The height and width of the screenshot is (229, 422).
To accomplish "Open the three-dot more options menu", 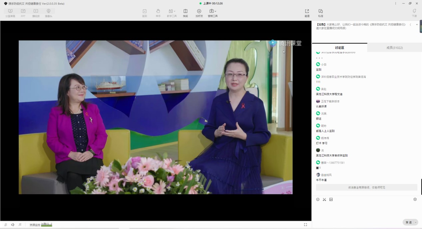I will (395, 3).
